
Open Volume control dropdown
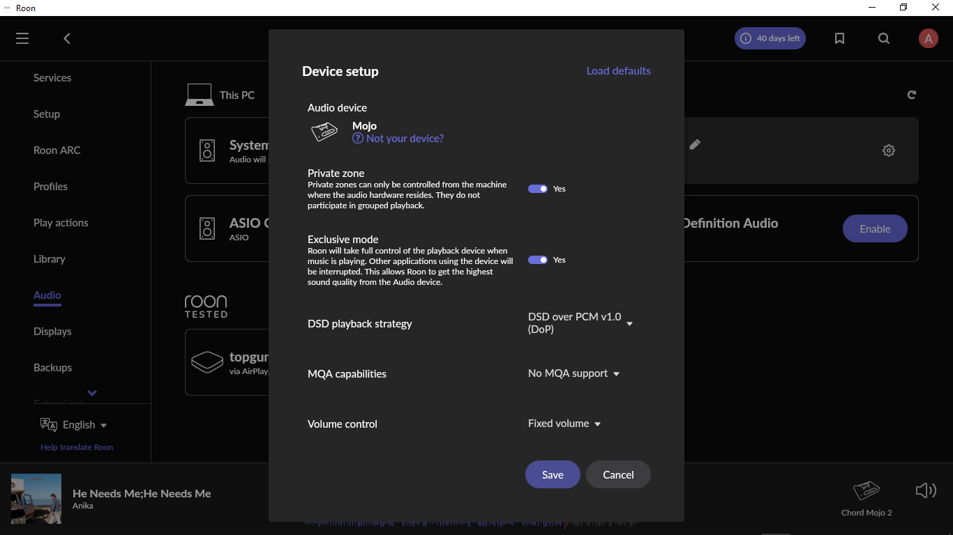coord(564,424)
